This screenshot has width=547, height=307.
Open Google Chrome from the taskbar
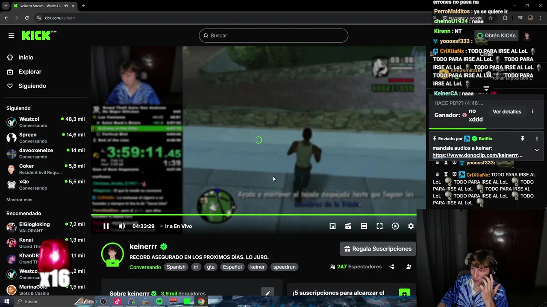[x=201, y=301]
